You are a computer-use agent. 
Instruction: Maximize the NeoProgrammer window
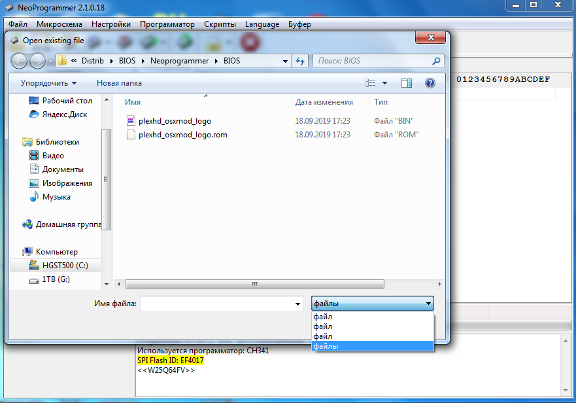[534, 5]
